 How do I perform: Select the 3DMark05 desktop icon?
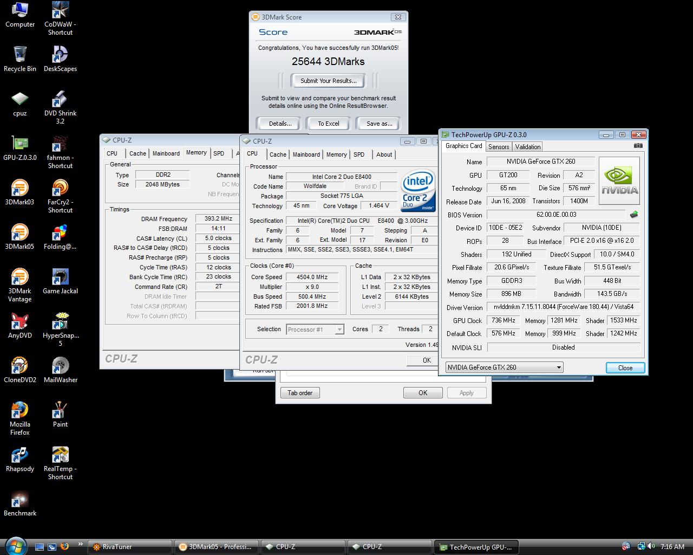tap(20, 237)
